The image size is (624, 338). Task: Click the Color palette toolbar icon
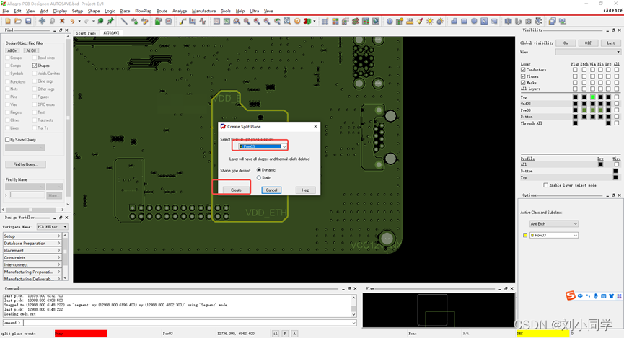click(x=335, y=21)
